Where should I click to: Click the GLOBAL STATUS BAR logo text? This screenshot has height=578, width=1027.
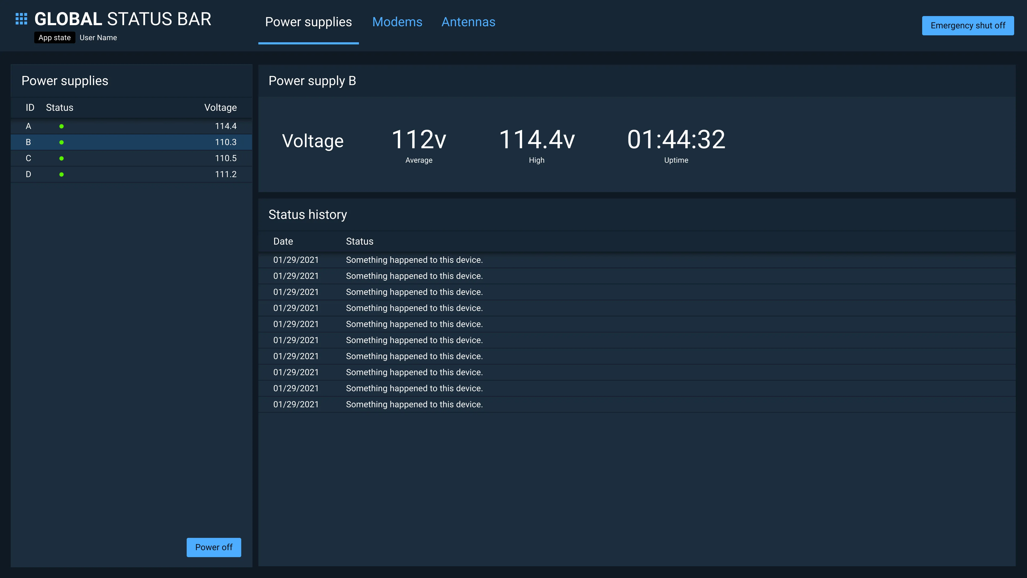click(123, 18)
